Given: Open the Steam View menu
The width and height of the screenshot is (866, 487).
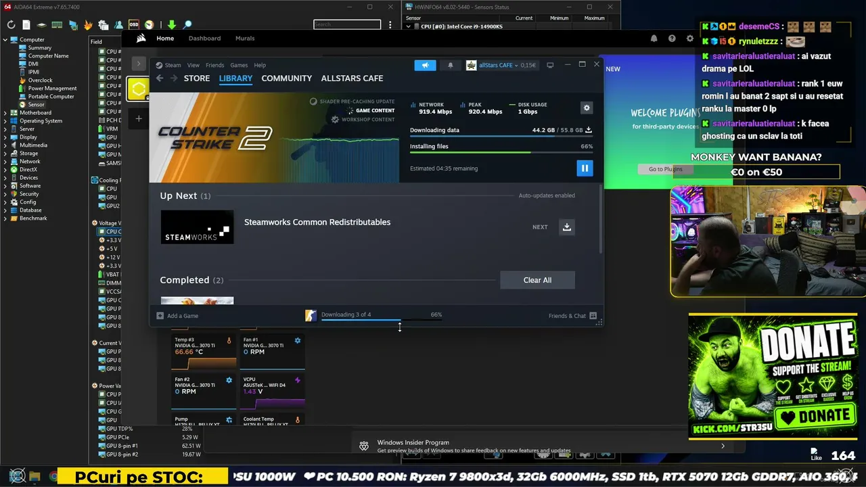Looking at the screenshot, I should point(193,66).
